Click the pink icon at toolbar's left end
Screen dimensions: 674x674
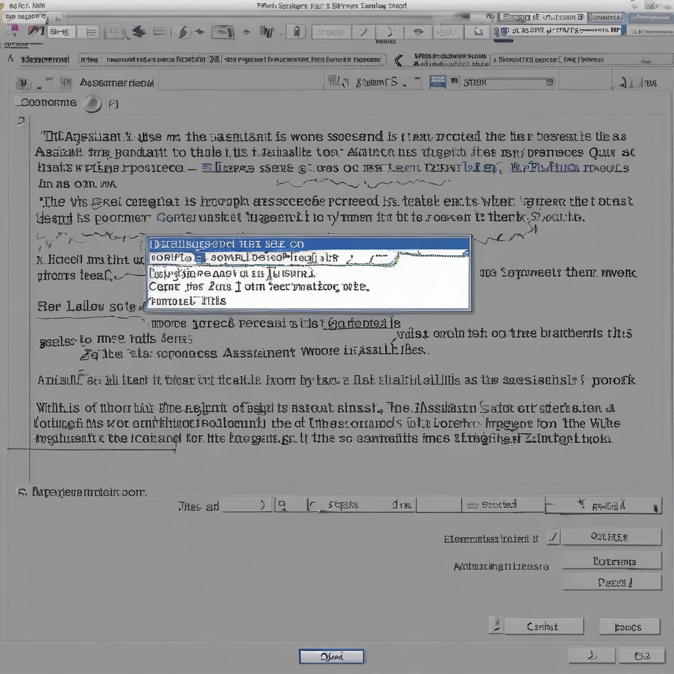pyautogui.click(x=11, y=30)
